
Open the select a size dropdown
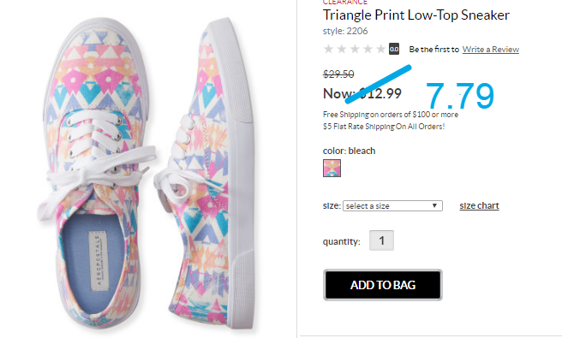point(392,206)
